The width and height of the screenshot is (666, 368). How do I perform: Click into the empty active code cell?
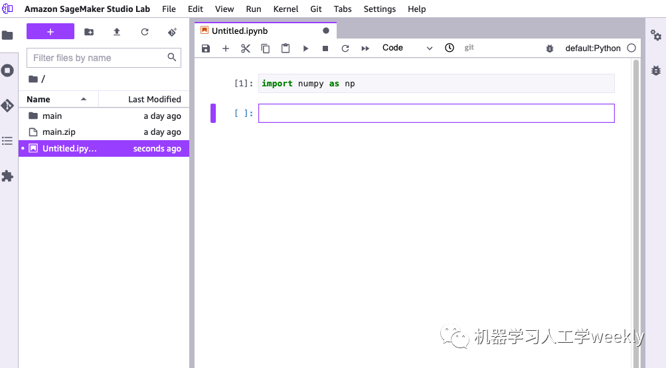click(x=436, y=113)
